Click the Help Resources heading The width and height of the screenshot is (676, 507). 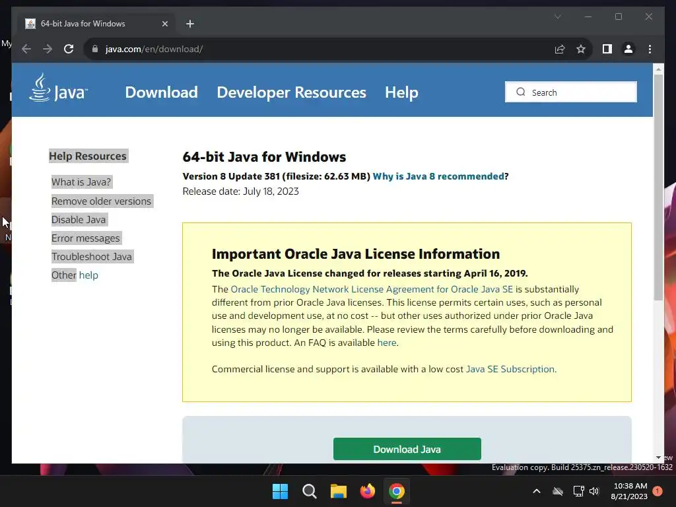pos(88,156)
